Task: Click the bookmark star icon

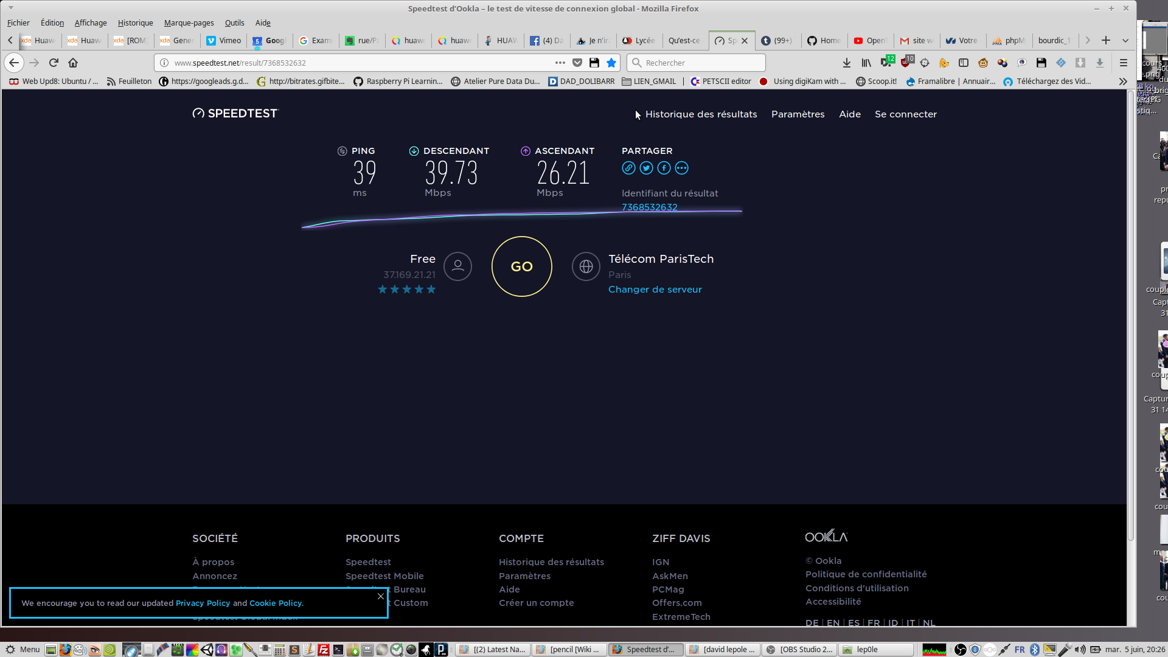Action: pyautogui.click(x=611, y=63)
